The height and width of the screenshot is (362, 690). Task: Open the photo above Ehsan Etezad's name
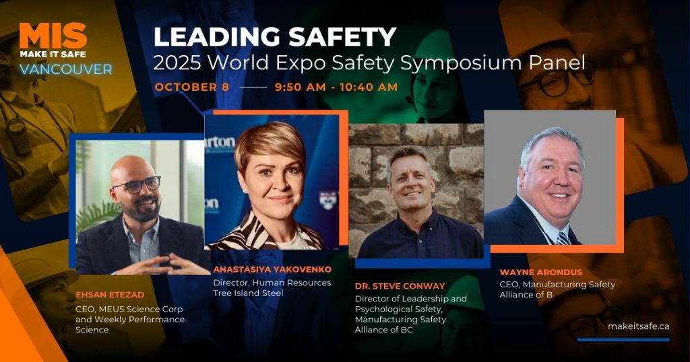[139, 207]
